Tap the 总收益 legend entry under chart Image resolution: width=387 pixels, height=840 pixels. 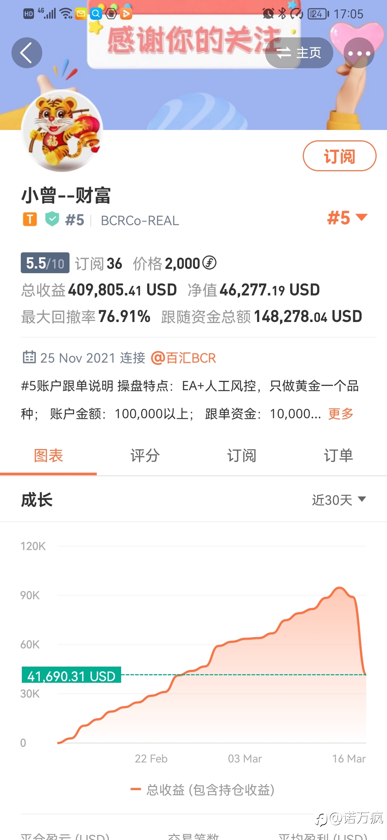(x=202, y=790)
